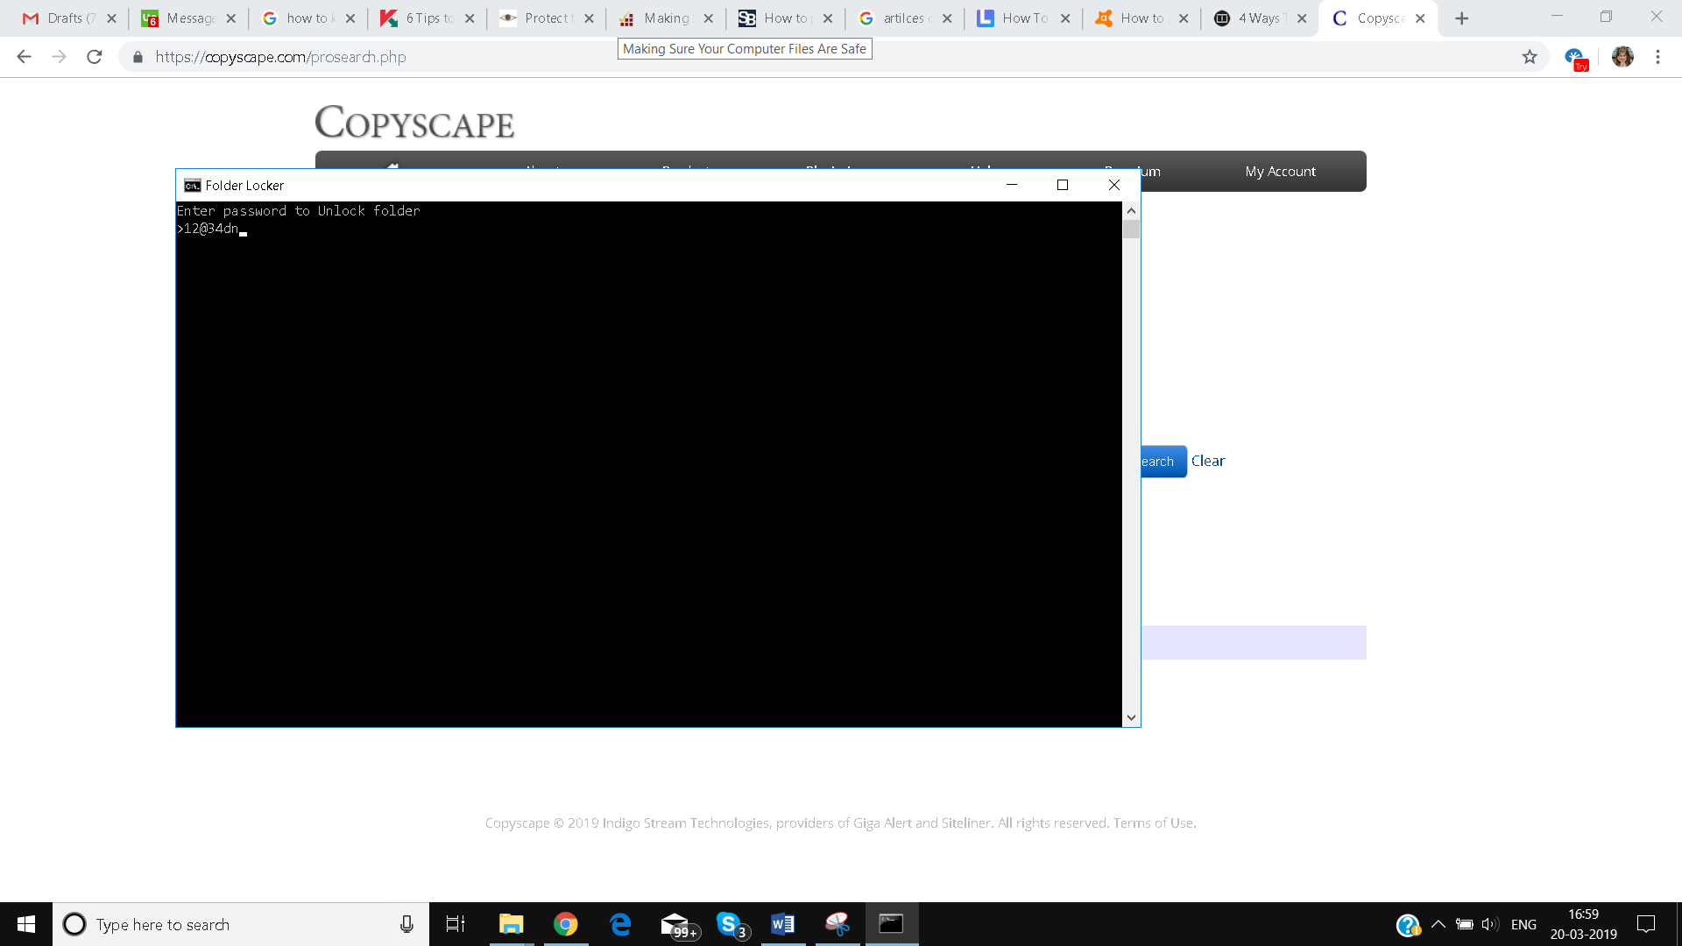This screenshot has width=1682, height=946.
Task: Open Indigo Stream Technologies link
Action: tap(685, 823)
